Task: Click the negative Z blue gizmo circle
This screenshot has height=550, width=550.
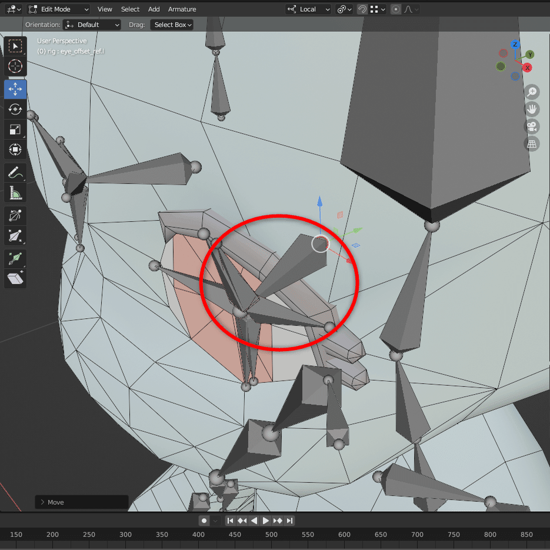Action: (x=515, y=76)
